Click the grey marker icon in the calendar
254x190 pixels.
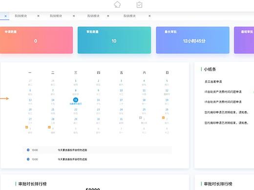[141, 117]
